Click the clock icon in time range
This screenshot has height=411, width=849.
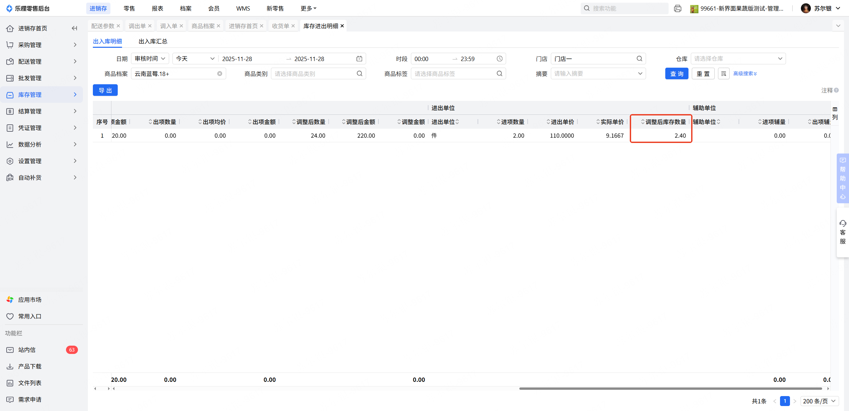(x=499, y=59)
